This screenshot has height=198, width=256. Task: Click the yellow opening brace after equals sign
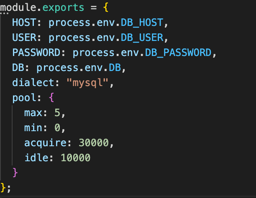click(x=106, y=7)
